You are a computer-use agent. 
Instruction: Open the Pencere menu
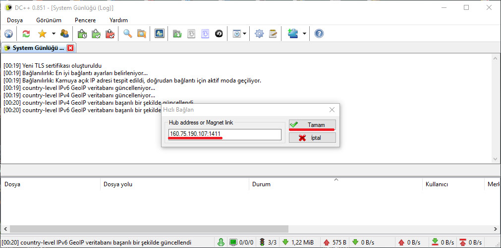pyautogui.click(x=85, y=20)
